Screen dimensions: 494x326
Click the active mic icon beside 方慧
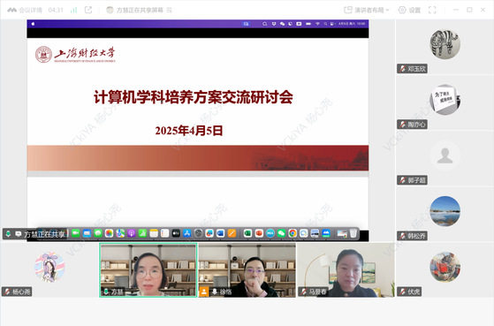click(x=106, y=292)
